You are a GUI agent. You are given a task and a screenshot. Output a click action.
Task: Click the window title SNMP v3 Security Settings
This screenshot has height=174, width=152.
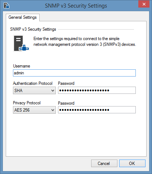[76, 6]
